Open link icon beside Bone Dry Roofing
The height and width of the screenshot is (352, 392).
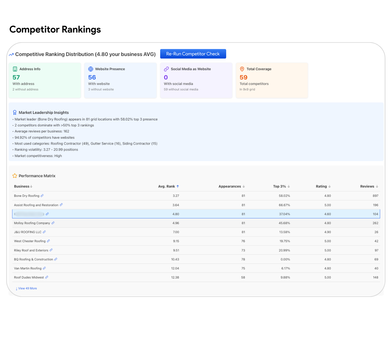click(42, 196)
